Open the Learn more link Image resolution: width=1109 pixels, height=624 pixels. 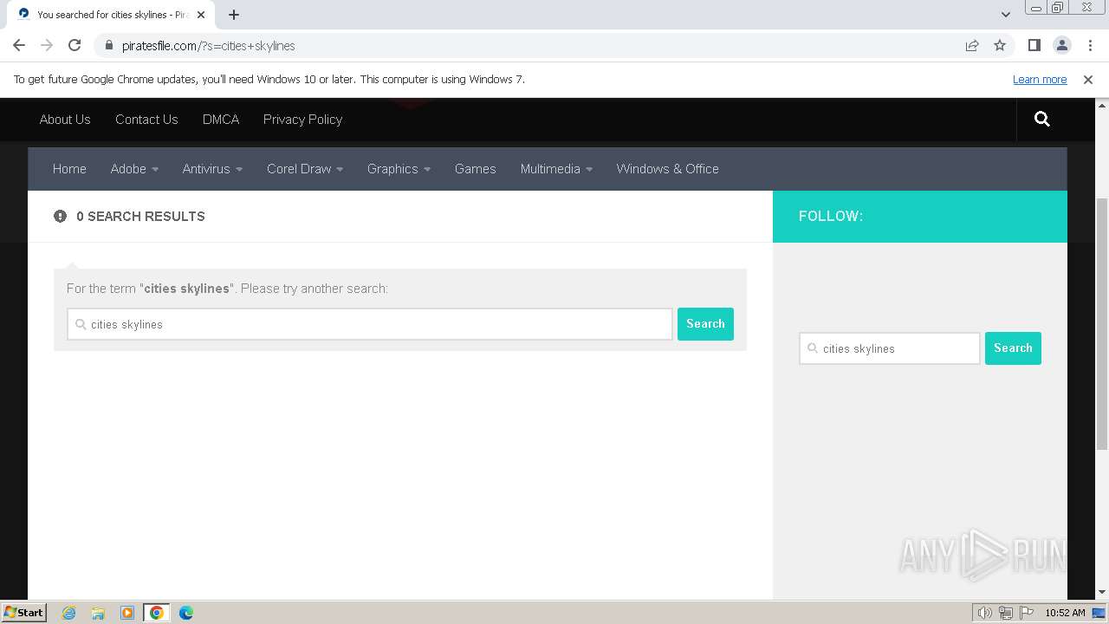[1040, 79]
